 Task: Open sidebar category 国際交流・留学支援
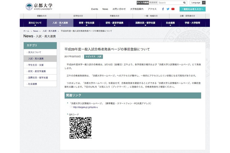click(x=40, y=78)
